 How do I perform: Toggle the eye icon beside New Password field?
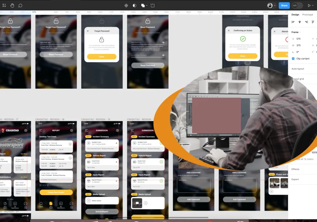(163, 43)
